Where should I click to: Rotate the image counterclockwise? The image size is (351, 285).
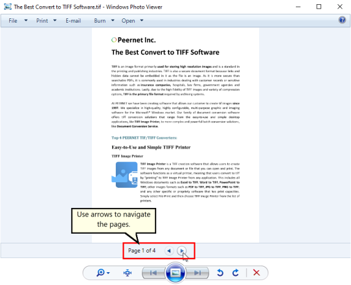click(220, 273)
